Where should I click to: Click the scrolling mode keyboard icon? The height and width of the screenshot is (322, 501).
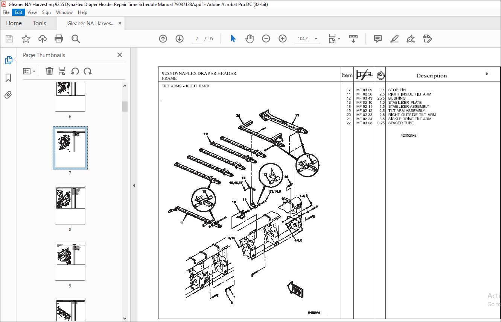(353, 39)
